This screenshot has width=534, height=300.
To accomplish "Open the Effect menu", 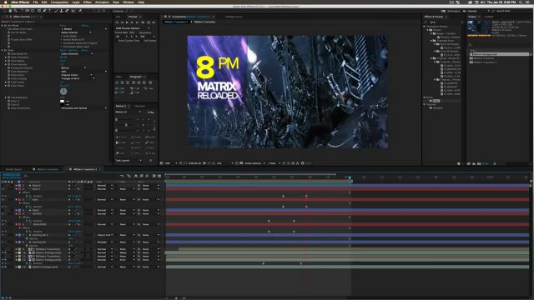I will pos(88,2).
